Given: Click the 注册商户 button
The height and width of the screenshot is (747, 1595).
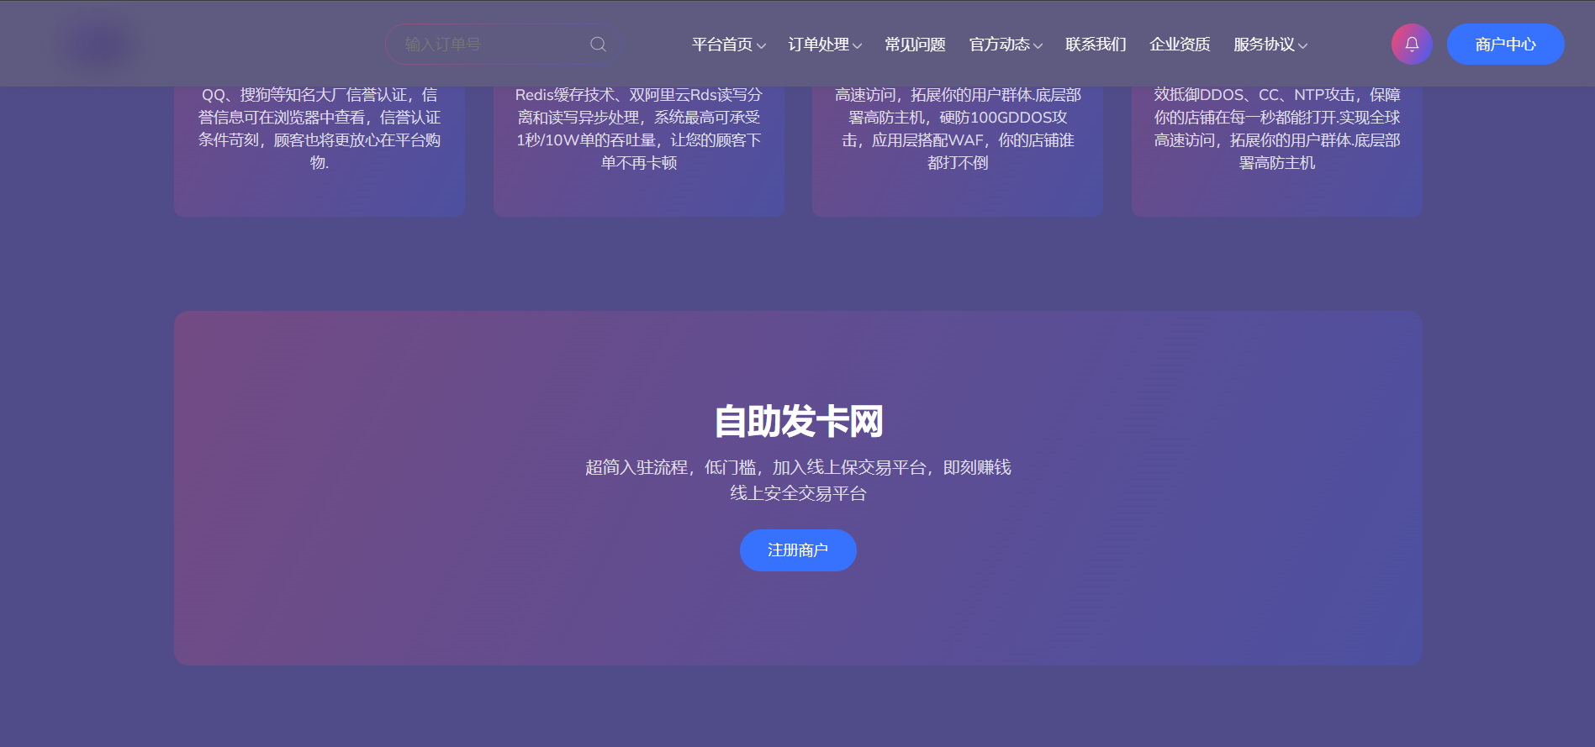Looking at the screenshot, I should pos(798,550).
